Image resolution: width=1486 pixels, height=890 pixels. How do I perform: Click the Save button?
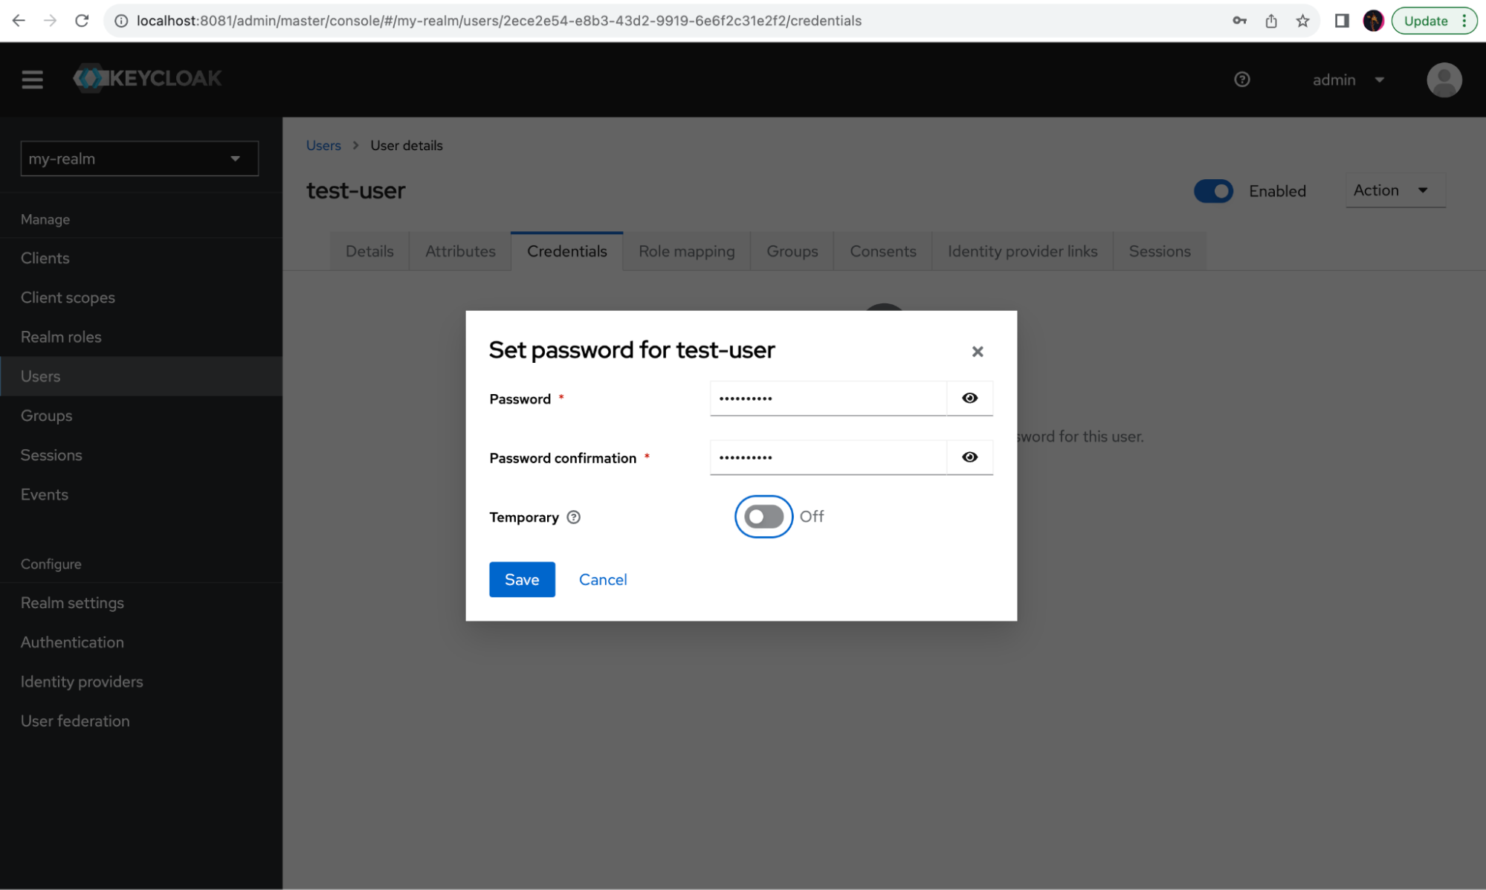[x=522, y=579]
